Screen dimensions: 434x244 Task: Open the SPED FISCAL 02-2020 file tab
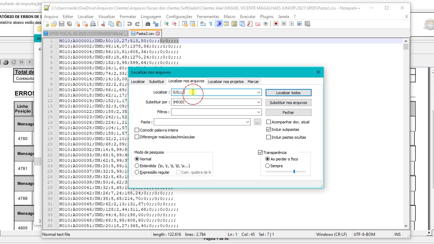[86, 34]
